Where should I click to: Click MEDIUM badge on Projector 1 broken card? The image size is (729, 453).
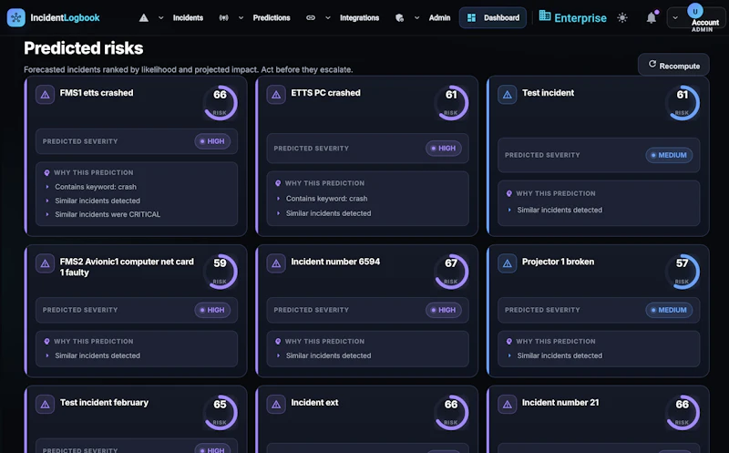[669, 310]
